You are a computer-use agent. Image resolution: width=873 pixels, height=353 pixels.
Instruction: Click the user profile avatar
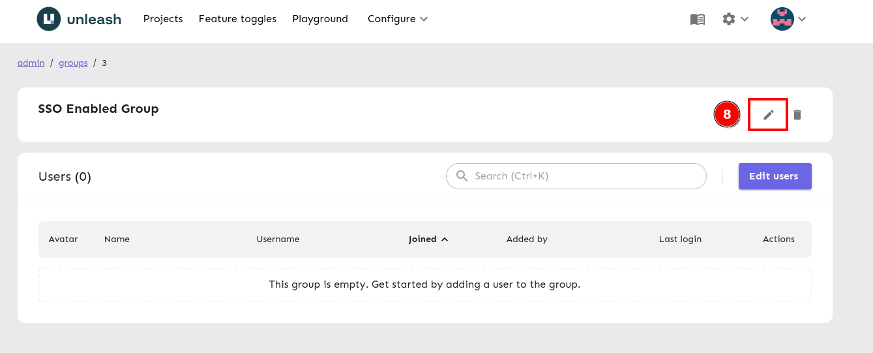pyautogui.click(x=782, y=20)
